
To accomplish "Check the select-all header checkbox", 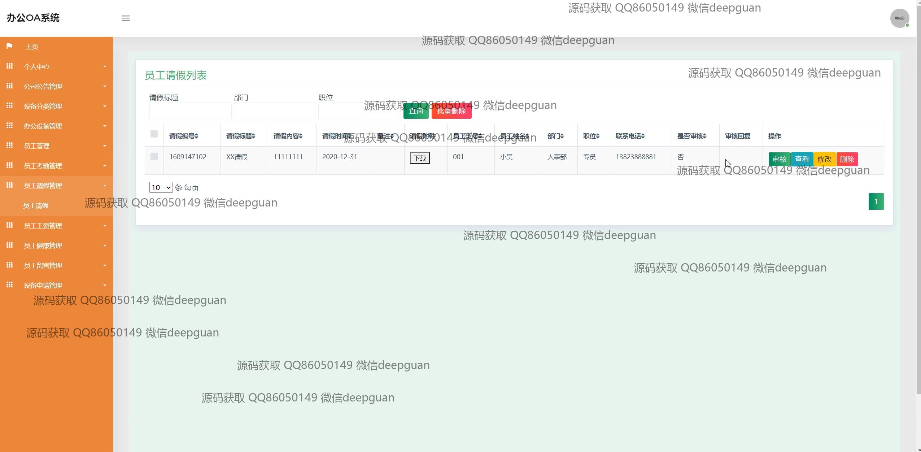I will coord(154,134).
